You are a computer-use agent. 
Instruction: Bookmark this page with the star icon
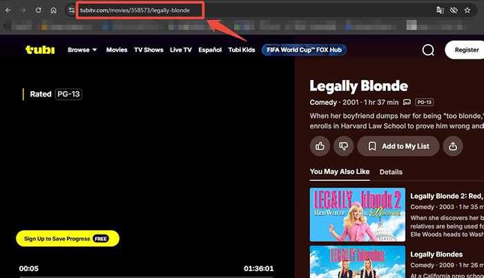pyautogui.click(x=467, y=10)
